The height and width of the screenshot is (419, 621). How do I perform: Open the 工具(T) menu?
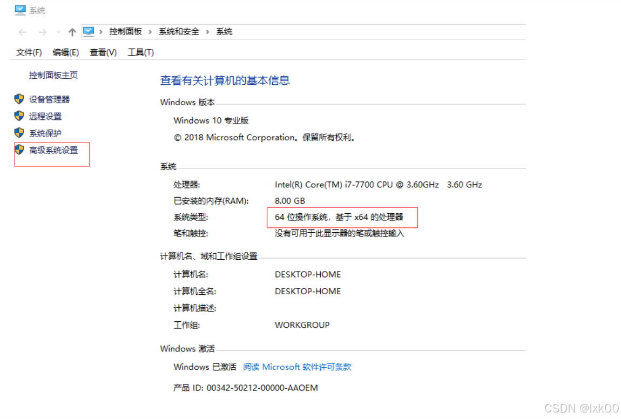click(x=140, y=52)
